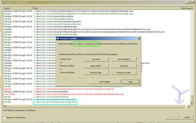Click the disabled OK button in merge window
Screen dimensions: 196x123
point(172,117)
